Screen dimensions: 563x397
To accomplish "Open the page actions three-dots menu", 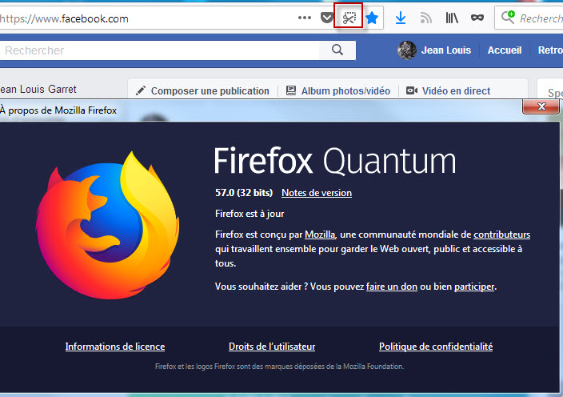I will coord(305,18).
